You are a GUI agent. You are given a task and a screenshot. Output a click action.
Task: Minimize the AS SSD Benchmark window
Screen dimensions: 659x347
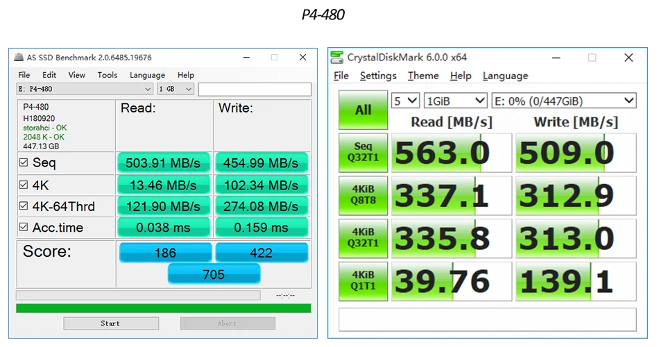(247, 57)
